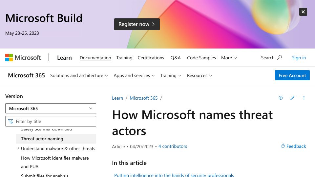This screenshot has width=315, height=177.
Task: Click the edit pencil icon
Action: [292, 98]
